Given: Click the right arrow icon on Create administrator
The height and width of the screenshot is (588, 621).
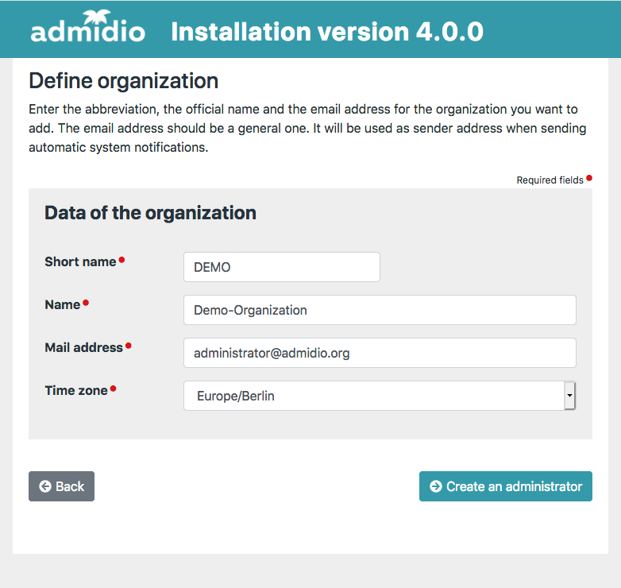Looking at the screenshot, I should click(x=436, y=486).
